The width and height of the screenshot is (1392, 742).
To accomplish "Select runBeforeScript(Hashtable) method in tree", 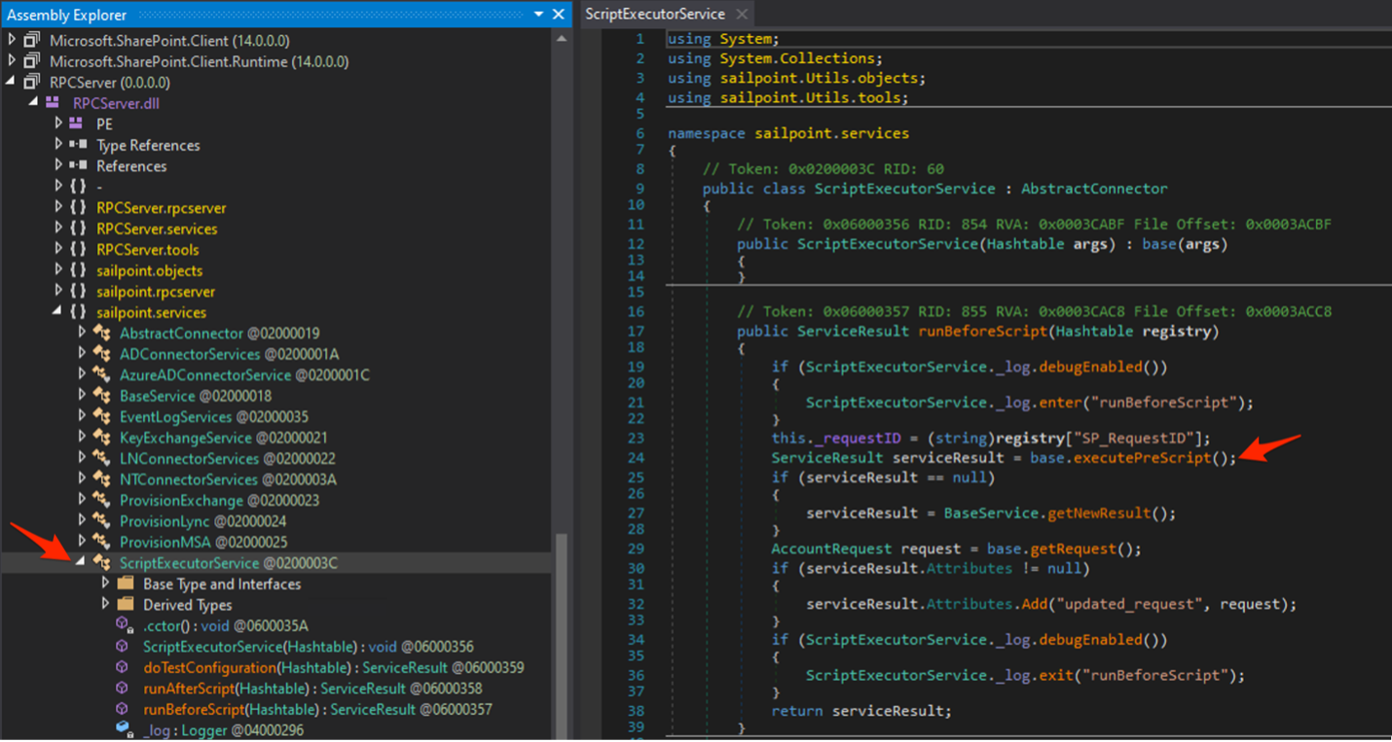I will [317, 709].
